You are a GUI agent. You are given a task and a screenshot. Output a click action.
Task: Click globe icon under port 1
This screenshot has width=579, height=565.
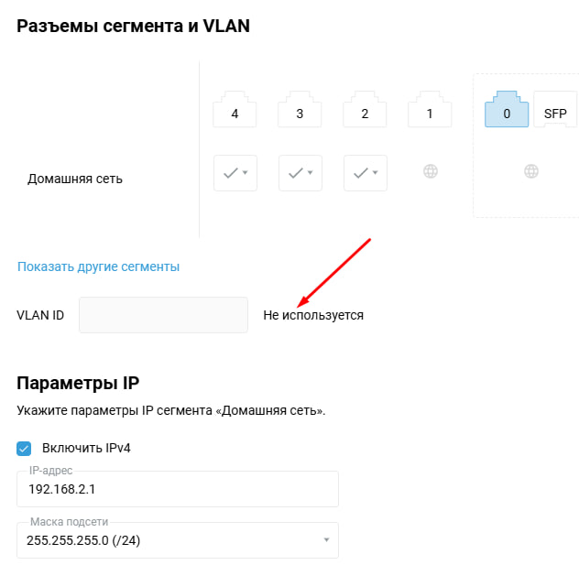tap(431, 171)
